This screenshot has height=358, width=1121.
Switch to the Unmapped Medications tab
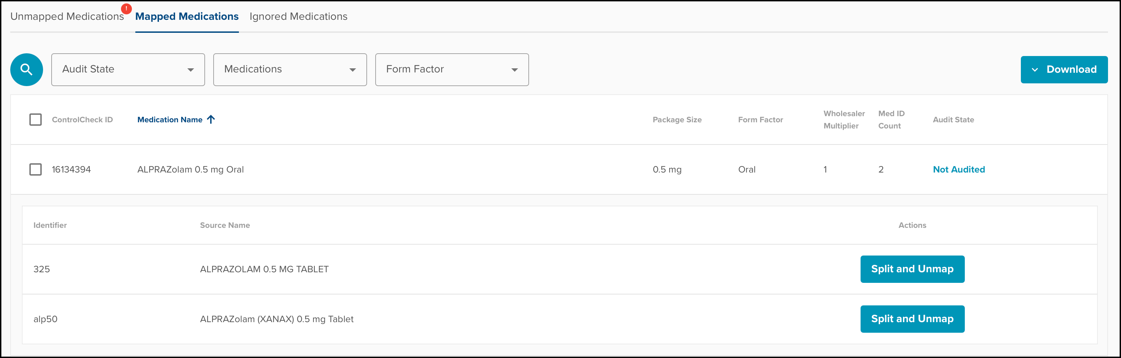[x=67, y=16]
